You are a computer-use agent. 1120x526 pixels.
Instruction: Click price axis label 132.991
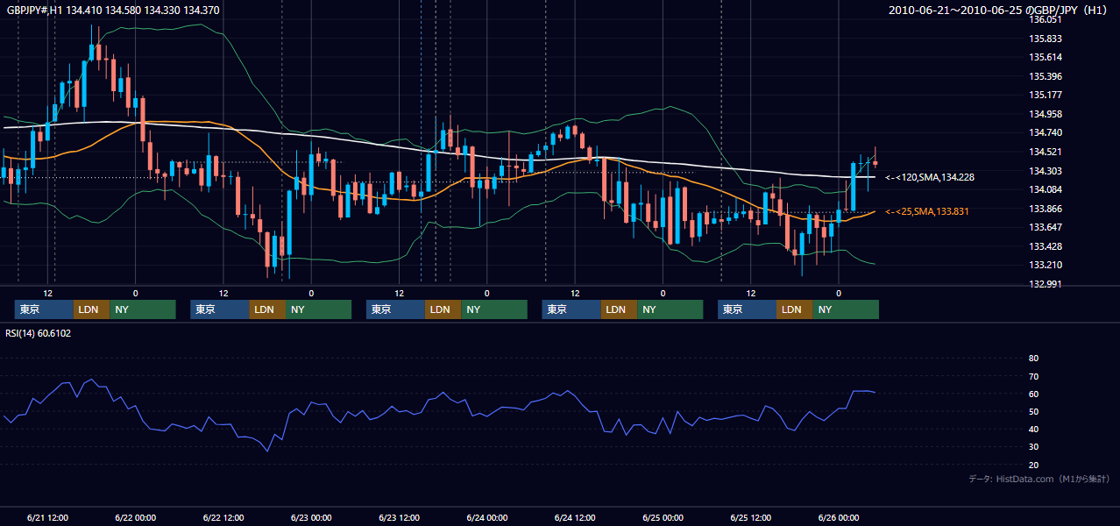pos(1046,284)
